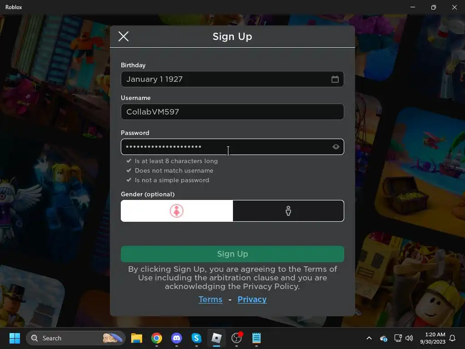The image size is (465, 349).
Task: Toggle password visibility with the eye icon
Action: [x=336, y=147]
